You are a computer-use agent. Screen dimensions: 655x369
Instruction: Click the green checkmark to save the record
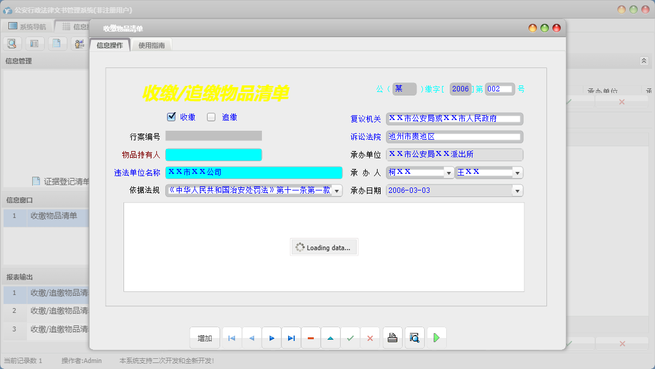tap(350, 338)
